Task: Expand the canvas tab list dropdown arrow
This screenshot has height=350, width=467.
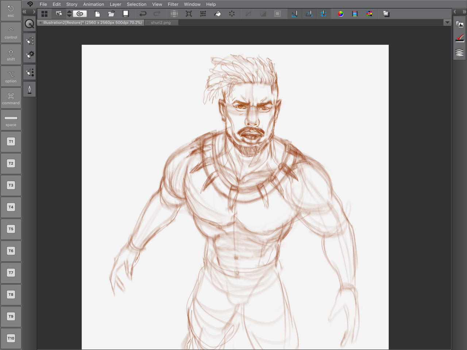Action: pos(447,23)
